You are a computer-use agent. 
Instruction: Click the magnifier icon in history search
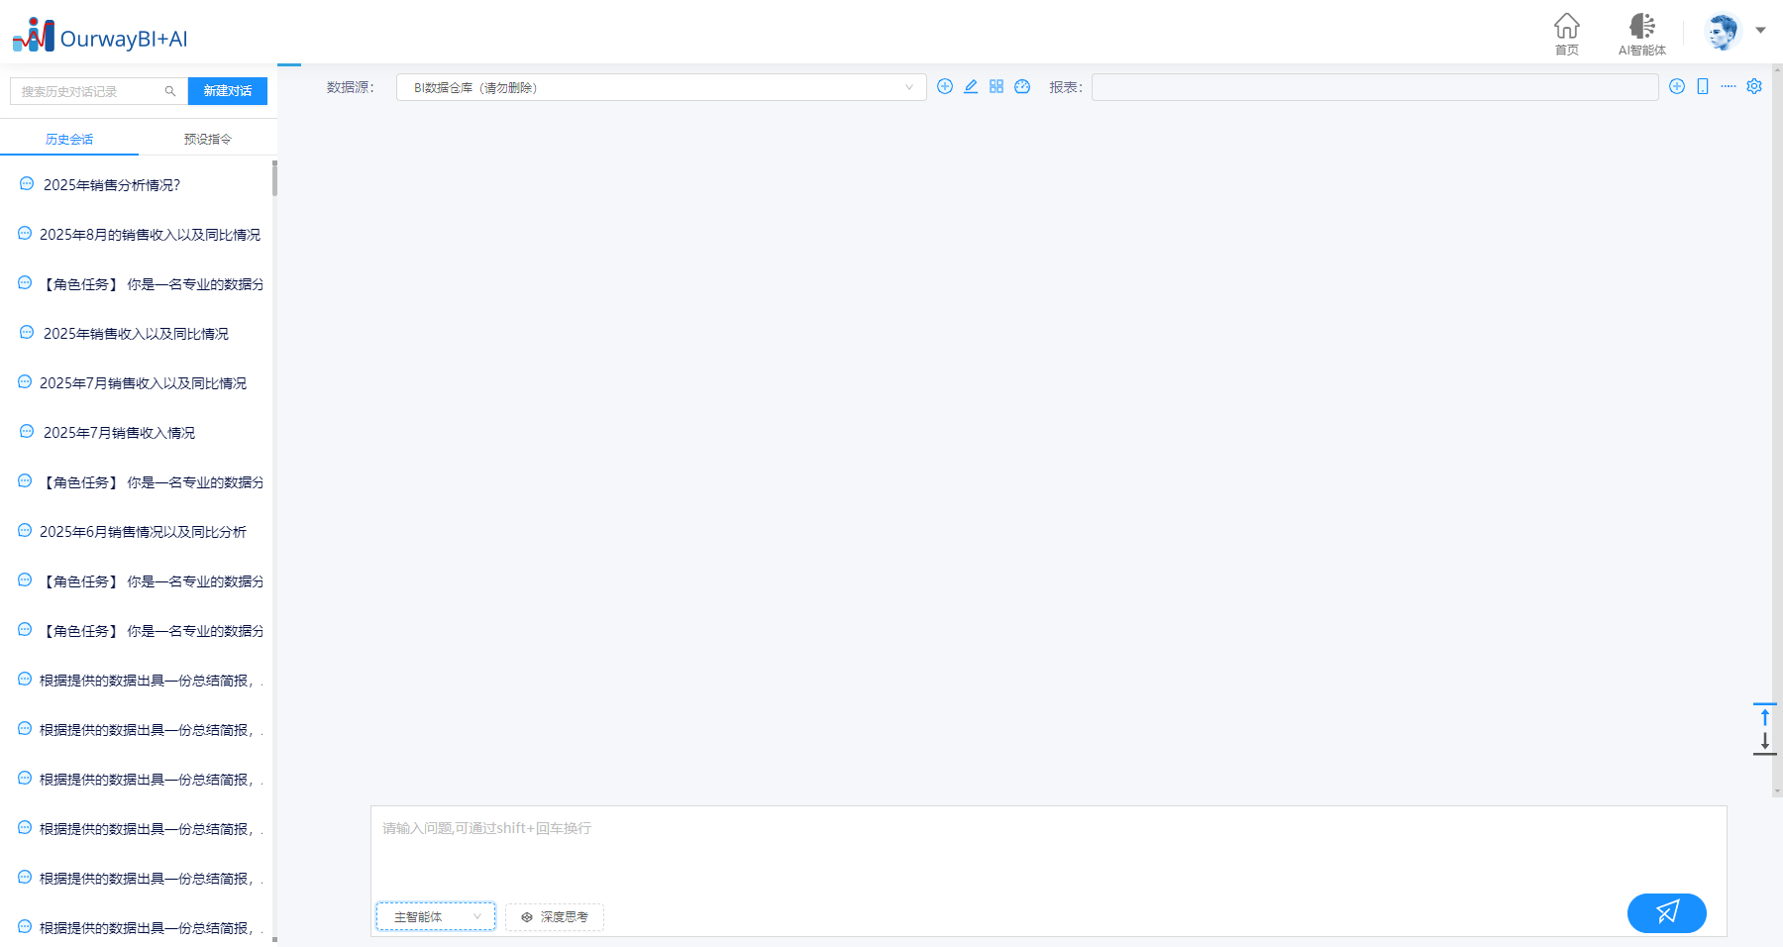pyautogui.click(x=170, y=91)
